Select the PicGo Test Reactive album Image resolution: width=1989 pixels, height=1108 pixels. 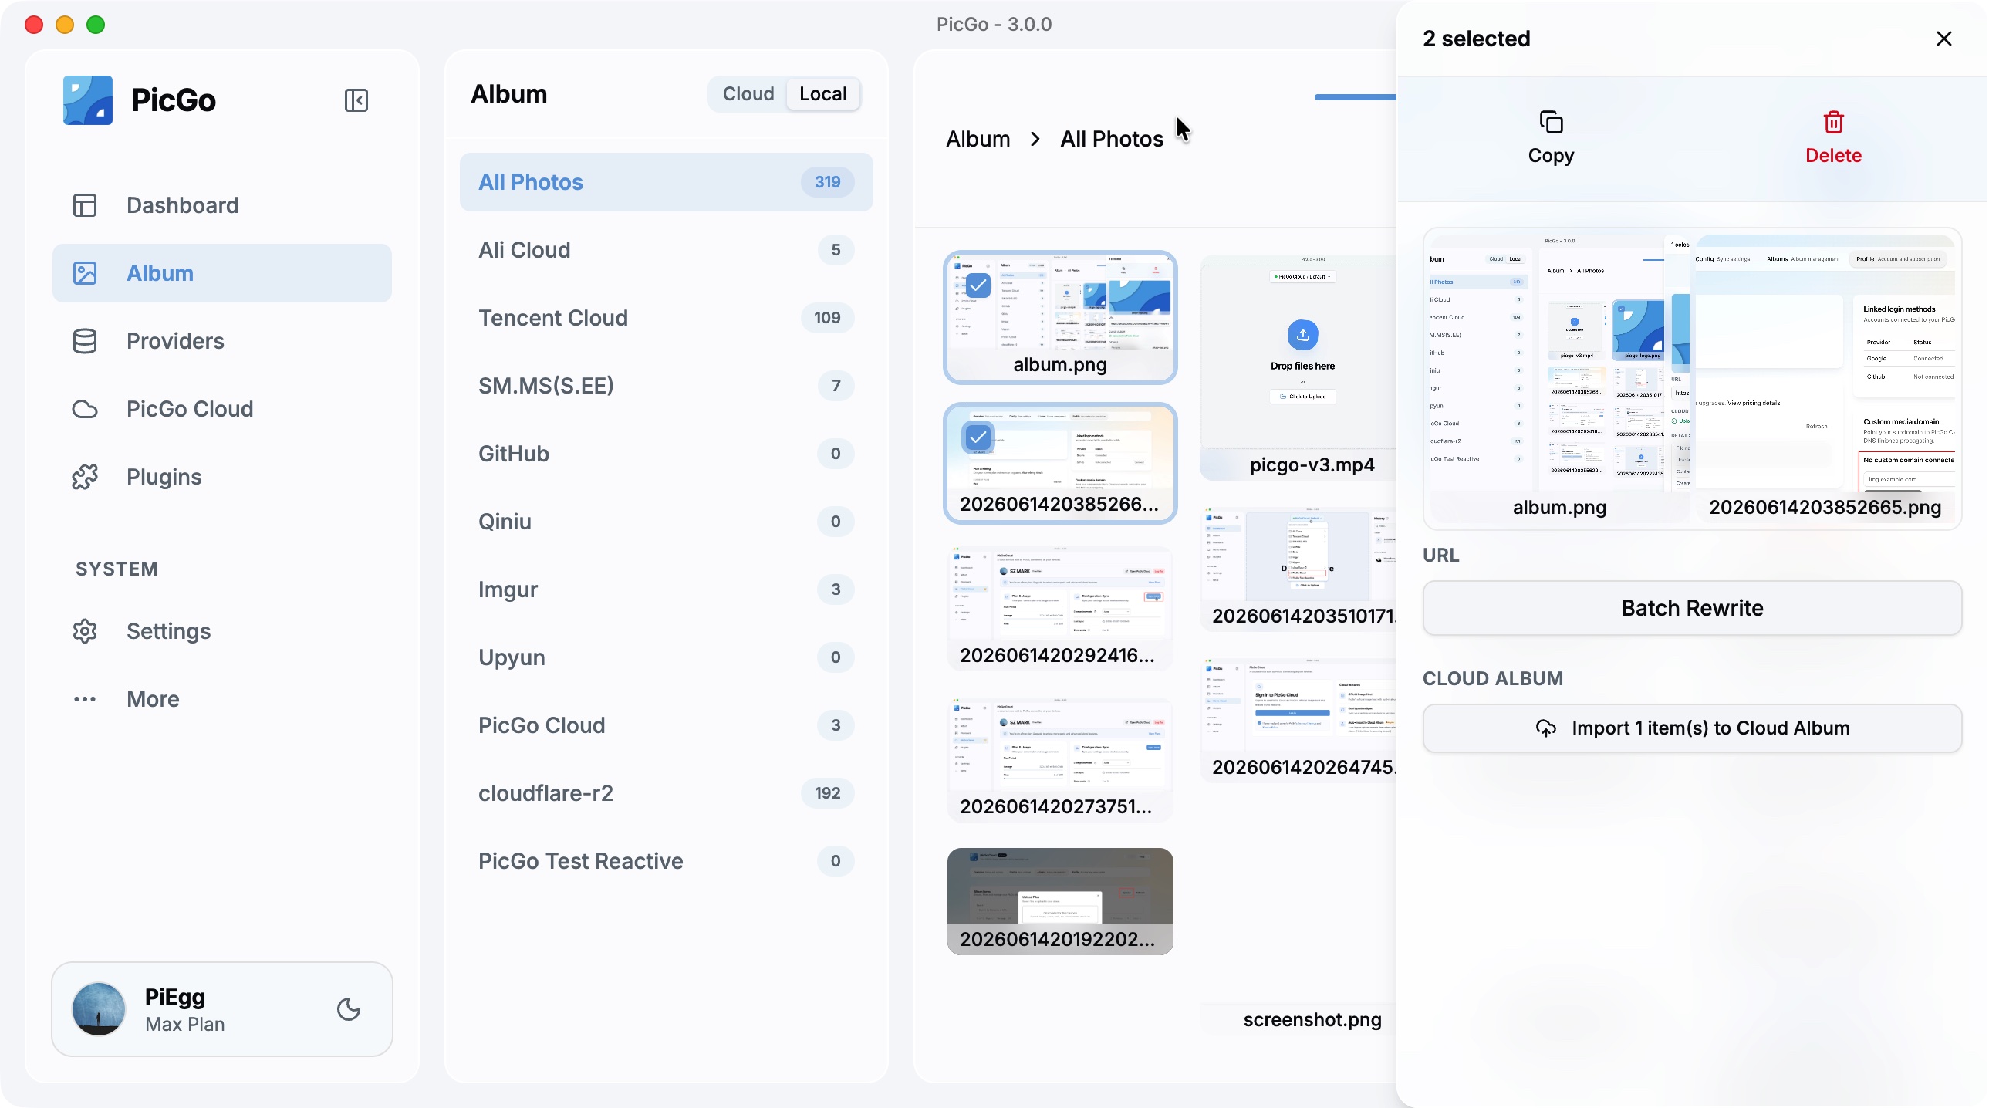click(667, 862)
